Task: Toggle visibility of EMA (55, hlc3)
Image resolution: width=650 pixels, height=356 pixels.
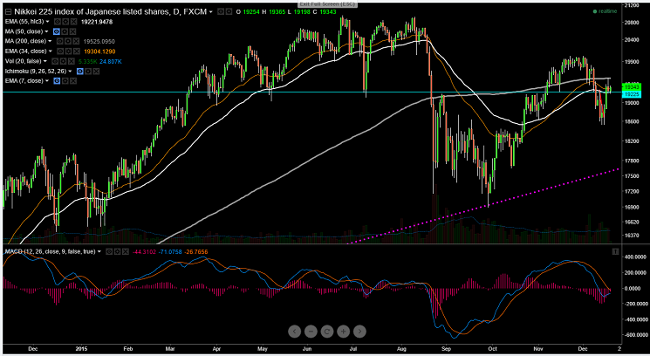Action: pos(58,22)
